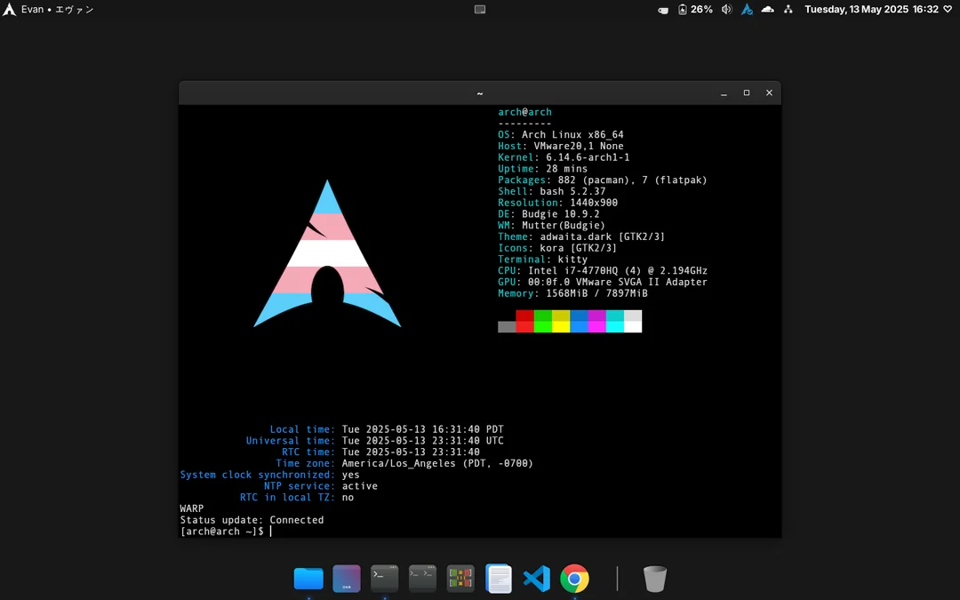Open the volume speaker control
This screenshot has width=960, height=600.
726,10
